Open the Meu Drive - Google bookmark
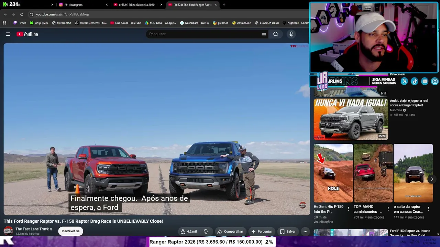Image resolution: width=440 pixels, height=247 pixels. (161, 23)
